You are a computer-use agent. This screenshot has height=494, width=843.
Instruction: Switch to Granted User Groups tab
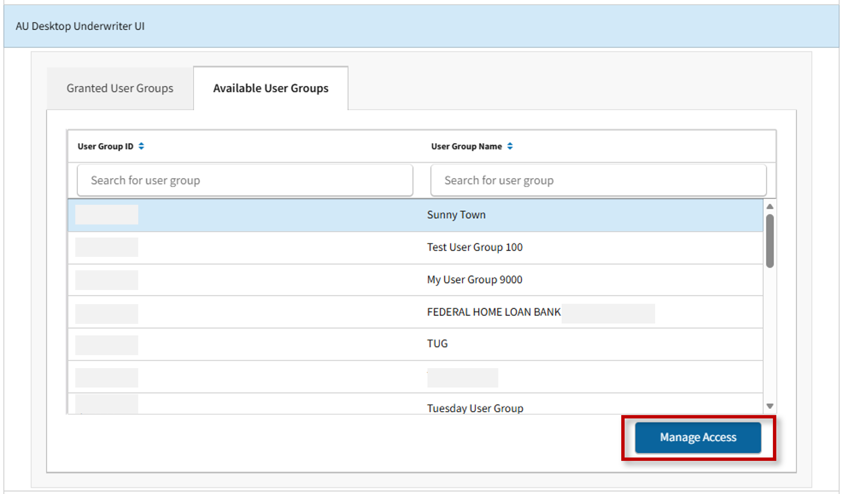[120, 88]
